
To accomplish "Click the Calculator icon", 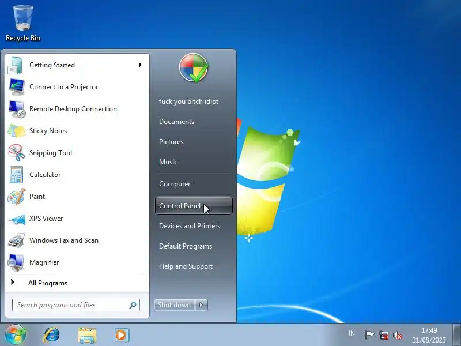I will [16, 175].
